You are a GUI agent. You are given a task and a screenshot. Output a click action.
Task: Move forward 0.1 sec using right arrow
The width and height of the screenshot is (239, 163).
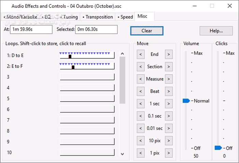169,116
